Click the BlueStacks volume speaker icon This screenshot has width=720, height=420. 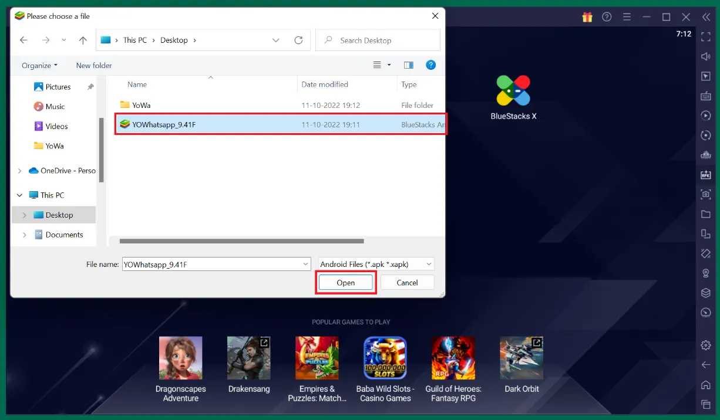click(x=706, y=56)
